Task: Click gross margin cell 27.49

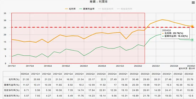Action: [112, 79]
